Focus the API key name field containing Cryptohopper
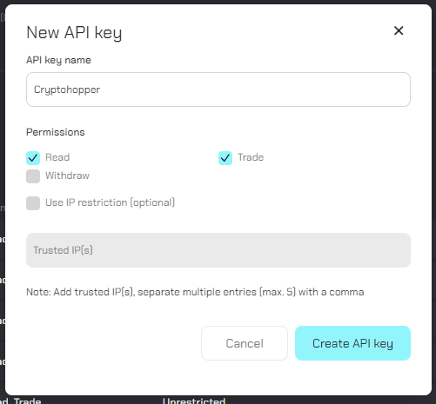Viewport: 436px width, 404px height. 218,89
